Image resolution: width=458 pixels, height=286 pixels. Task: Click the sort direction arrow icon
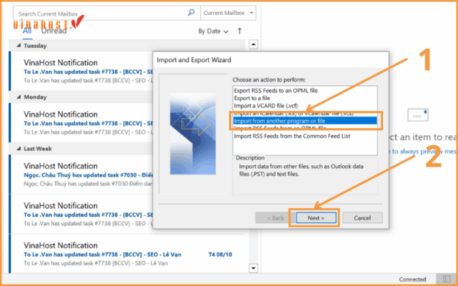pyautogui.click(x=240, y=31)
